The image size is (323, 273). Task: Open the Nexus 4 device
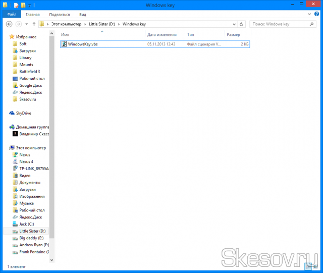[26, 161]
